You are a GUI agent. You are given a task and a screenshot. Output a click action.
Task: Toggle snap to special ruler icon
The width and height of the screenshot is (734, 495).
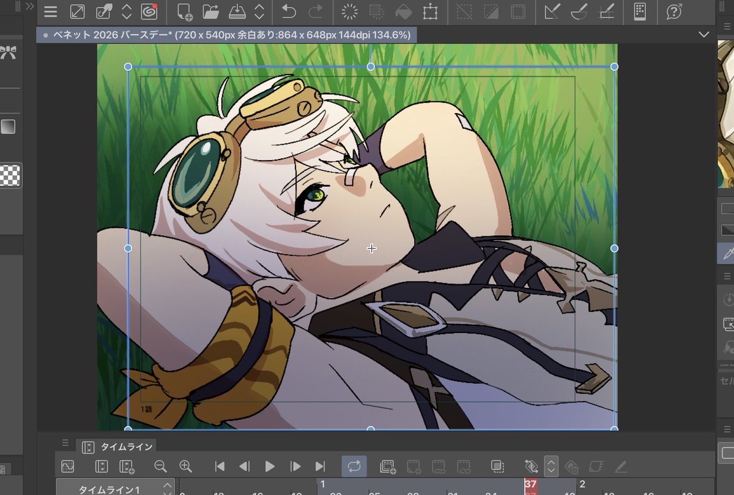[579, 12]
